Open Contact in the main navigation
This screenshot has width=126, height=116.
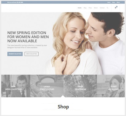click(102, 8)
